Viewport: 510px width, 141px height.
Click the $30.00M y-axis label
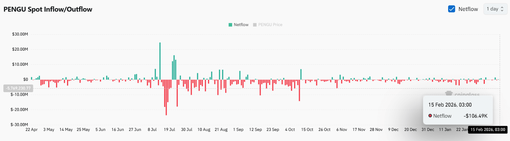pyautogui.click(x=20, y=34)
